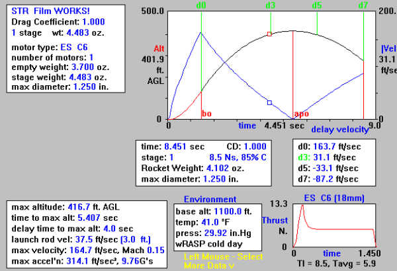Select the d5 delay marker above graph
This screenshot has height=271, width=397.
(x=317, y=5)
